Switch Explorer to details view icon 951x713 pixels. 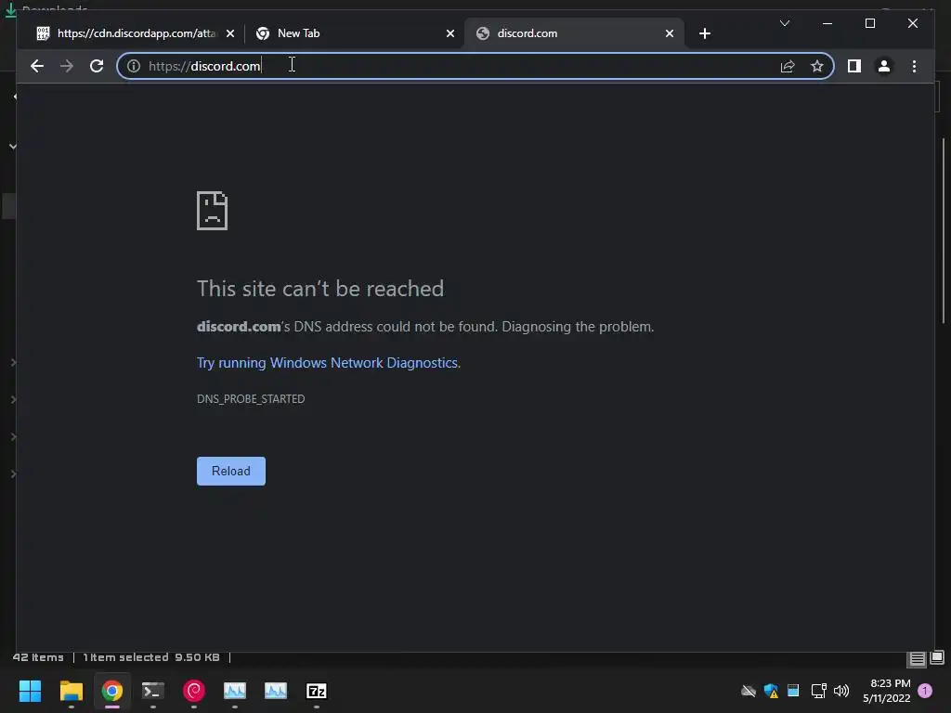(917, 658)
